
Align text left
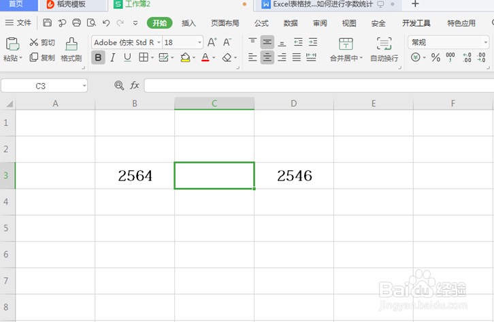252,57
